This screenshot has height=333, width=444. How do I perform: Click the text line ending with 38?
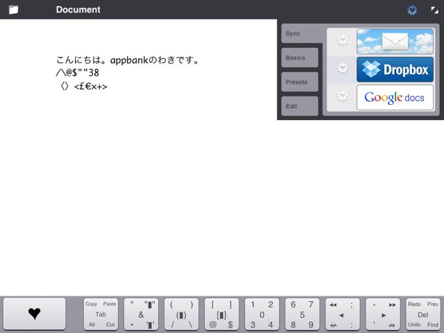pos(77,73)
